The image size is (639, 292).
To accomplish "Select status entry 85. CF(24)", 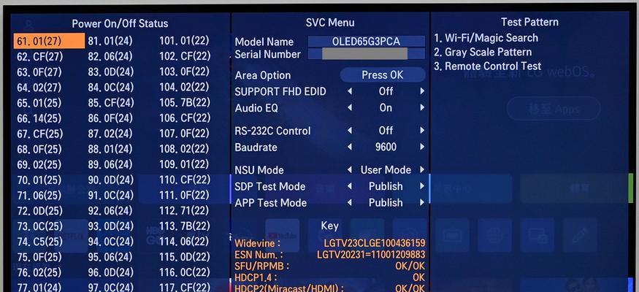I will 111,103.
